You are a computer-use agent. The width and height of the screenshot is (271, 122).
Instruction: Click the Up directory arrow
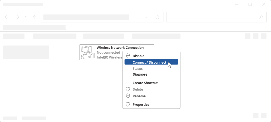(35, 17)
